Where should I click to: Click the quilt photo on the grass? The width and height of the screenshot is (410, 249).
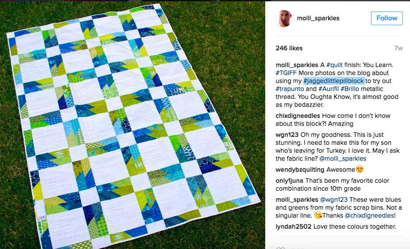click(132, 125)
